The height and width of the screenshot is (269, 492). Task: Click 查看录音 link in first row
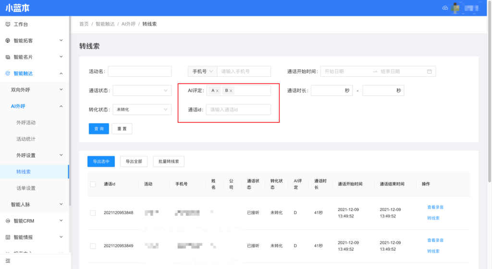pyautogui.click(x=435, y=208)
